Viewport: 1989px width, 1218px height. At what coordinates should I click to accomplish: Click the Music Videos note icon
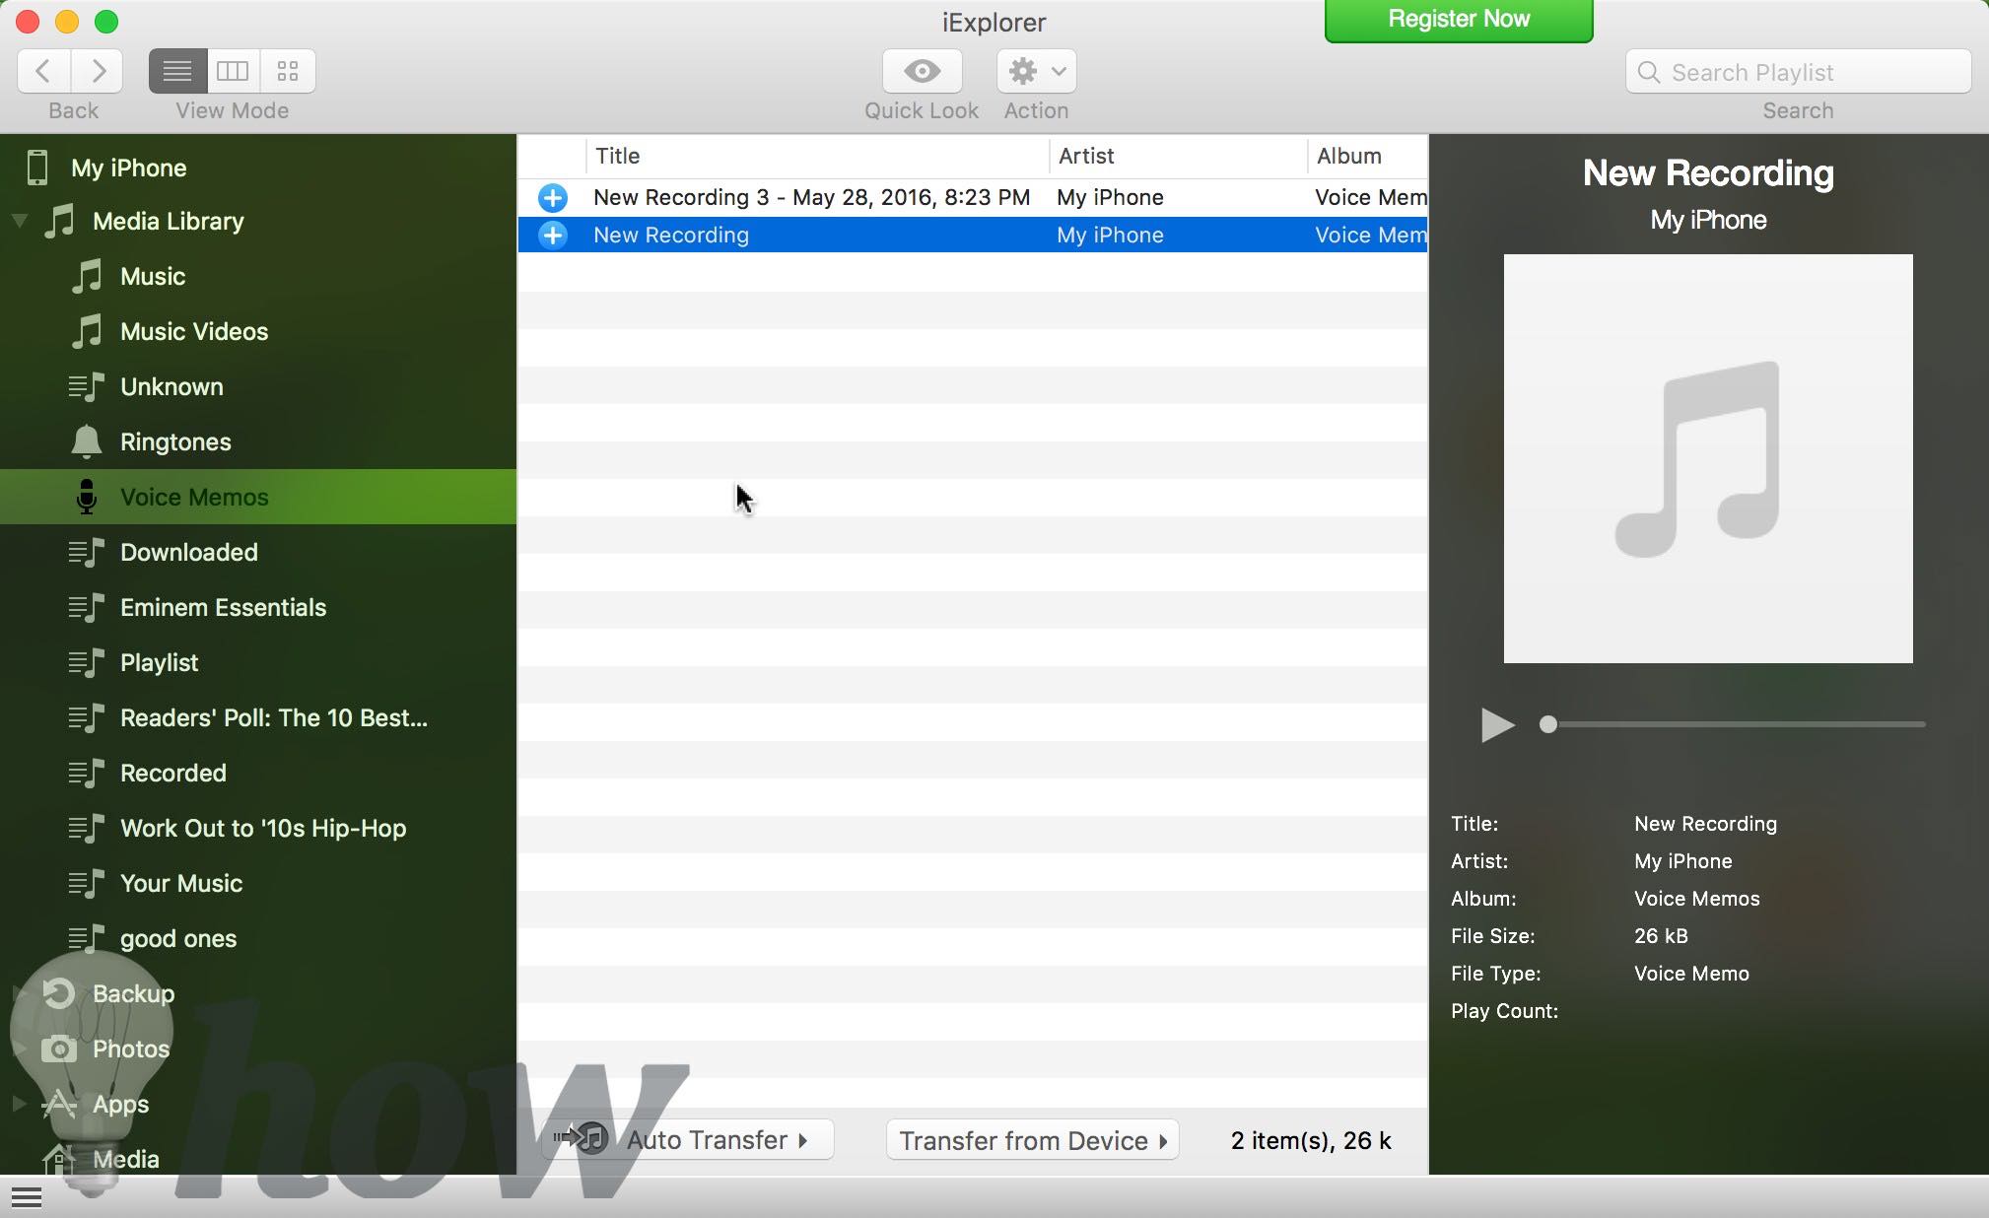click(x=87, y=331)
